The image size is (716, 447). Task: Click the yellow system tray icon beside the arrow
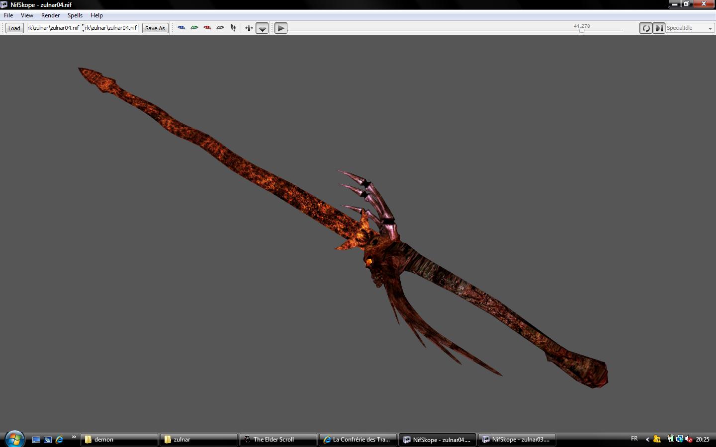click(657, 439)
